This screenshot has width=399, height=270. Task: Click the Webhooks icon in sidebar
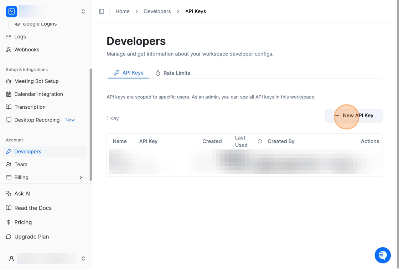tap(9, 50)
